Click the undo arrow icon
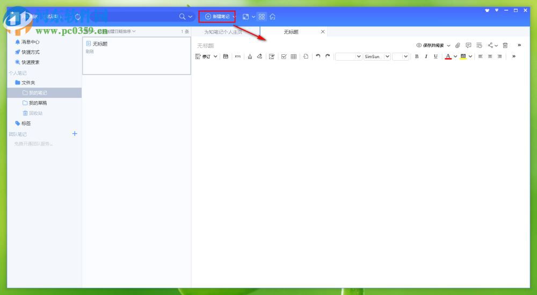 318,56
